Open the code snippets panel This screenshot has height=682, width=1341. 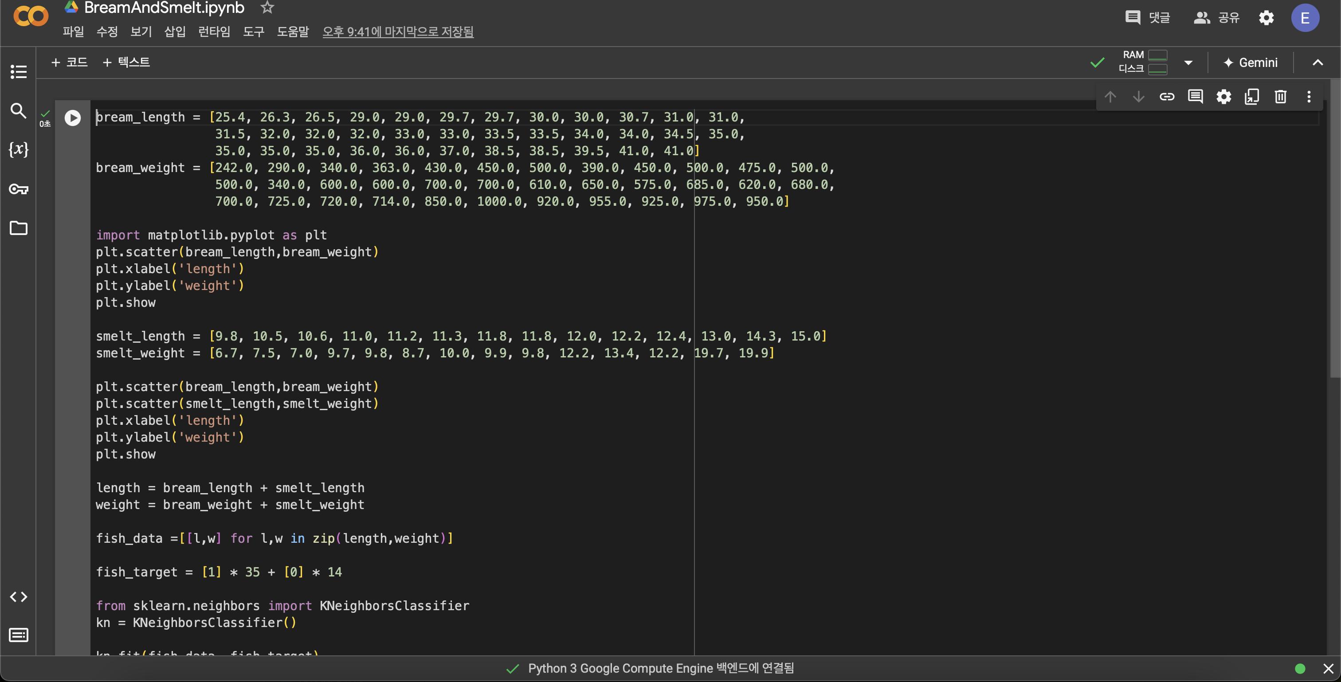point(18,596)
